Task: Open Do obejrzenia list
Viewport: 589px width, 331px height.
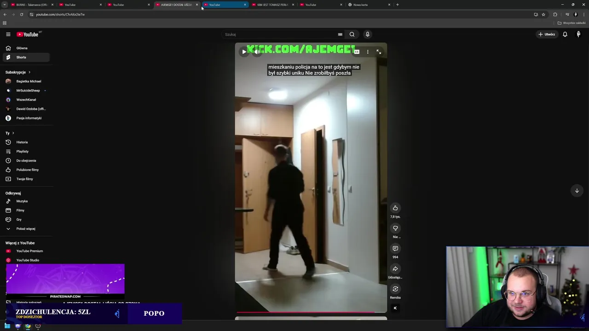Action: click(25, 161)
